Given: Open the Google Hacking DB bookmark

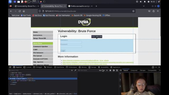Looking at the screenshot, I should (93, 15).
